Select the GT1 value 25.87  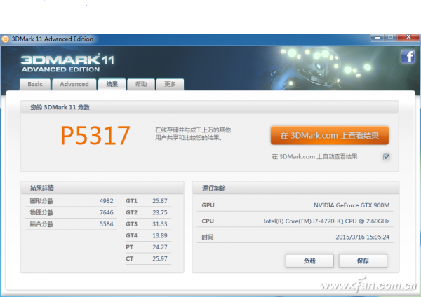click(x=160, y=201)
